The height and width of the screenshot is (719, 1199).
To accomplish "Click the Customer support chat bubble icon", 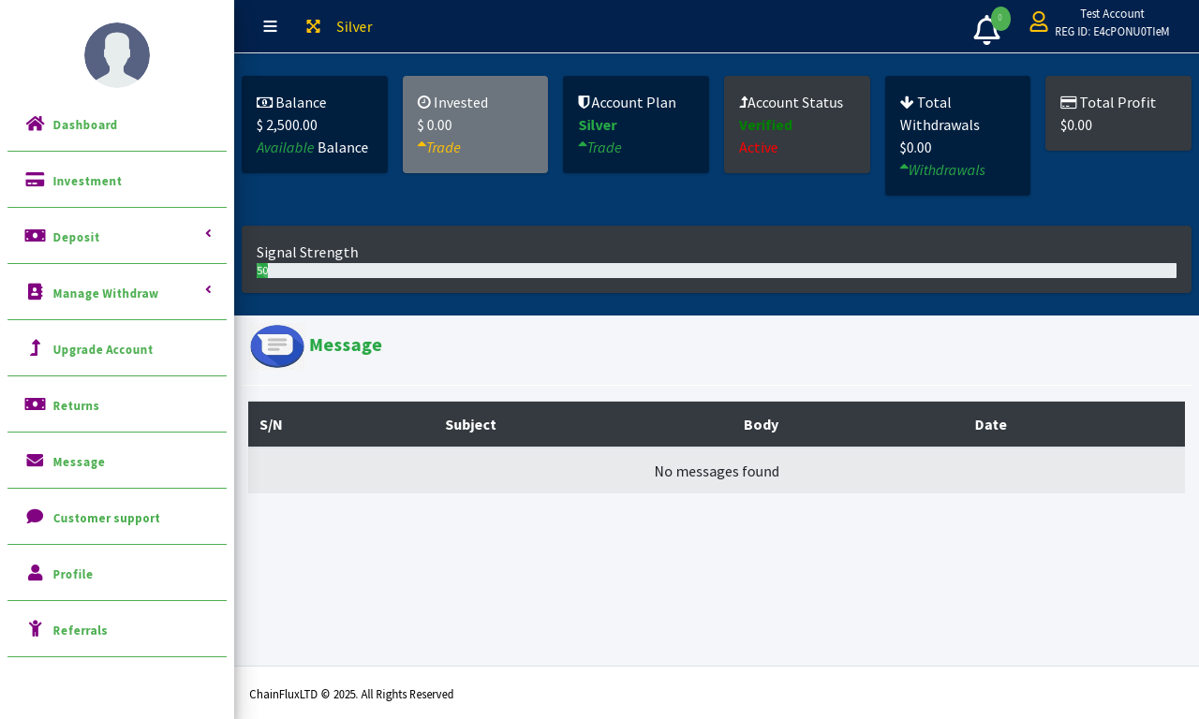I will tap(35, 516).
